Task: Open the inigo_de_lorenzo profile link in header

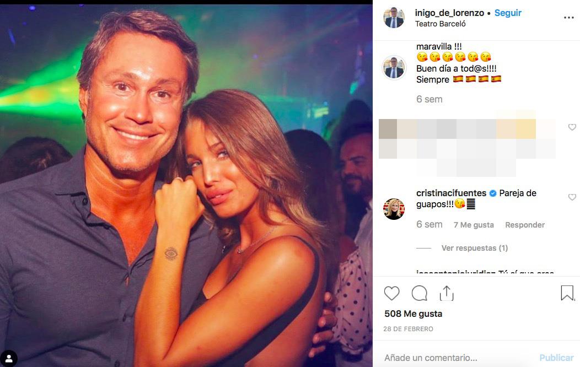Action: coord(449,13)
